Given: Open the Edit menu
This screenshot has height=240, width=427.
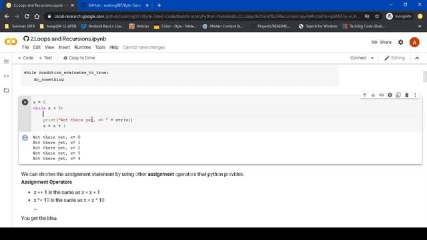Looking at the screenshot, I should point(37,47).
